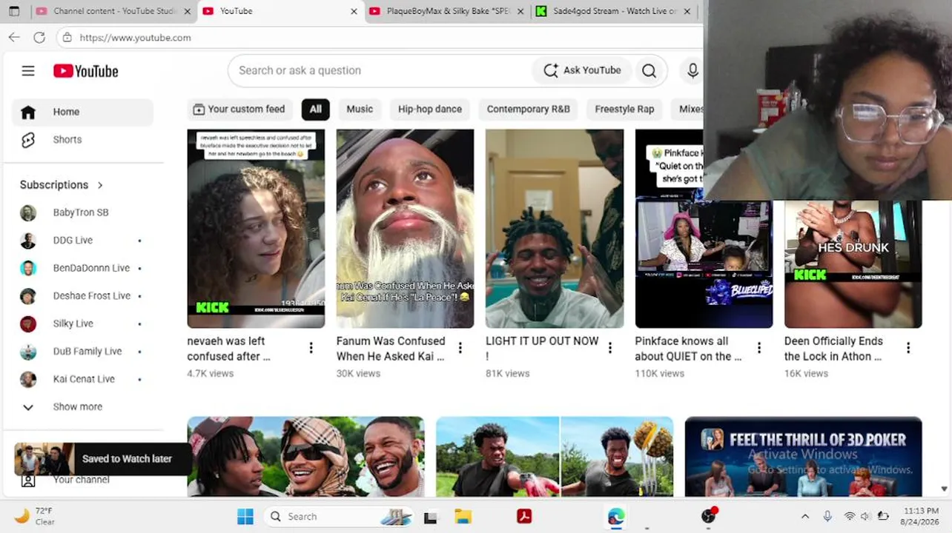Open options menu for "Fanum Was Confused" short

(460, 348)
